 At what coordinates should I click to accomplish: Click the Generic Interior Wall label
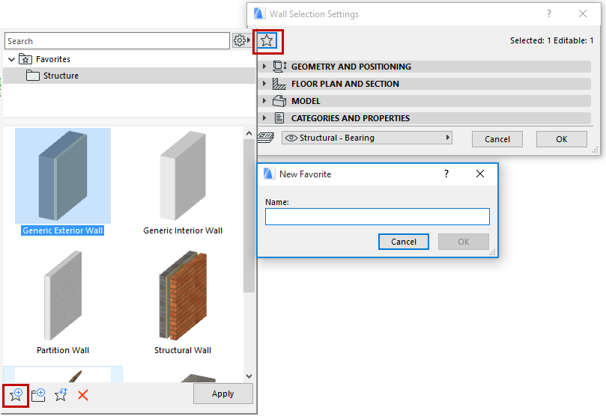(183, 230)
